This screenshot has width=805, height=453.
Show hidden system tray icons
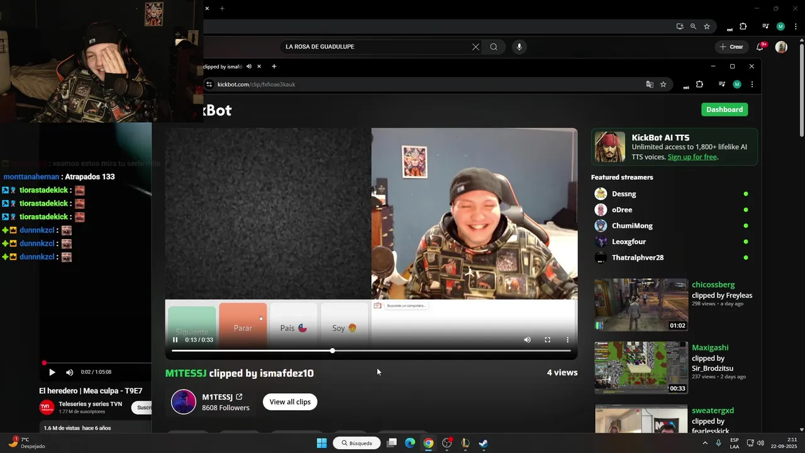coord(704,443)
